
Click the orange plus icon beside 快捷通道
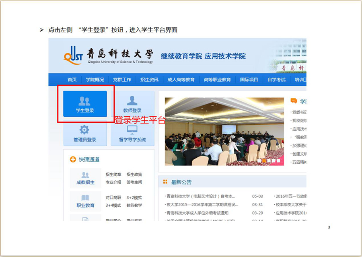pyautogui.click(x=73, y=160)
